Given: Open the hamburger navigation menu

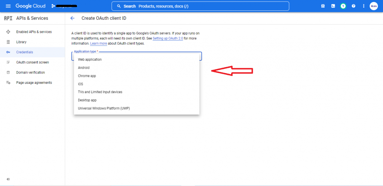Looking at the screenshot, I should 8,6.
